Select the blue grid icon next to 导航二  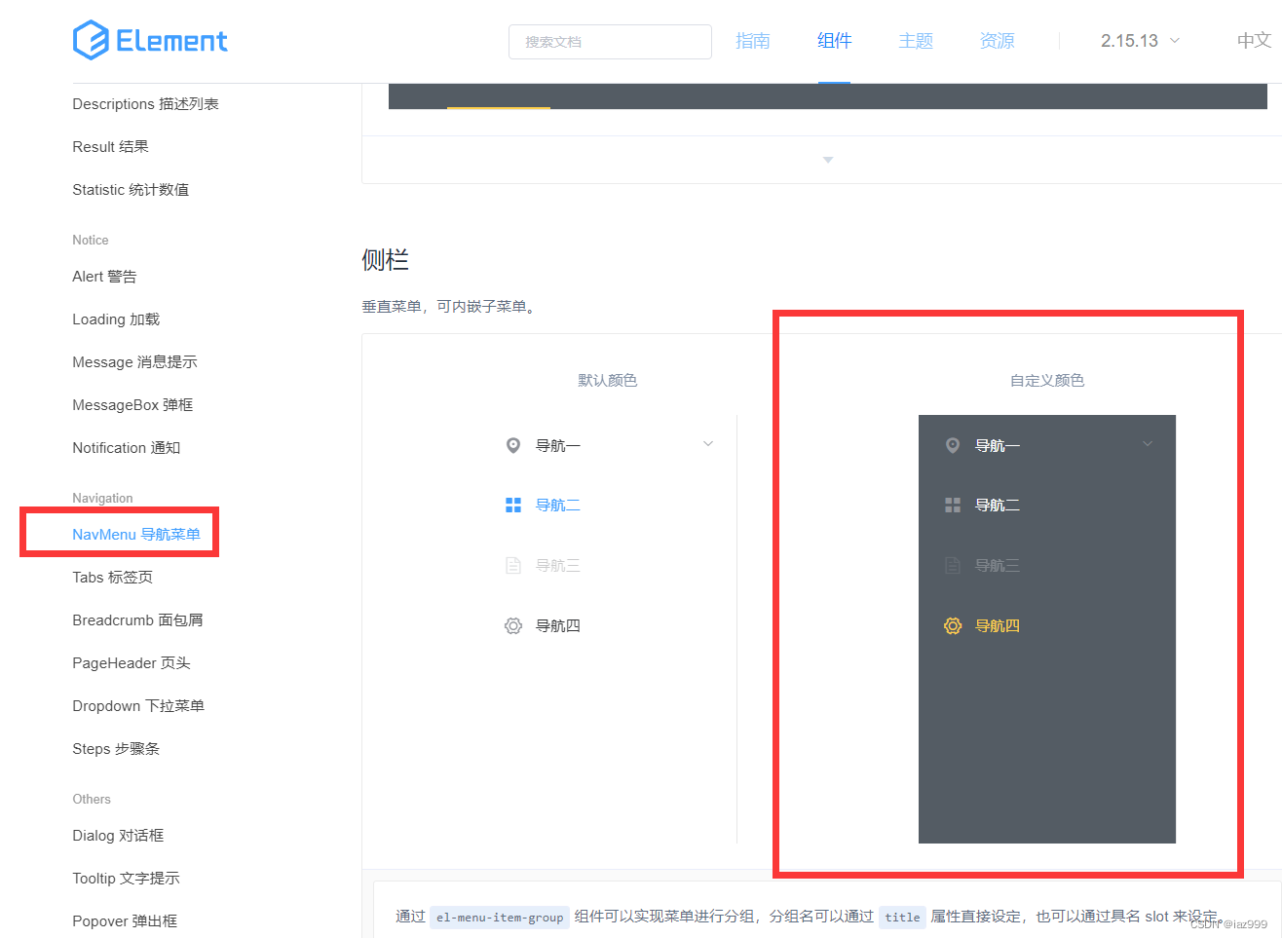(513, 505)
